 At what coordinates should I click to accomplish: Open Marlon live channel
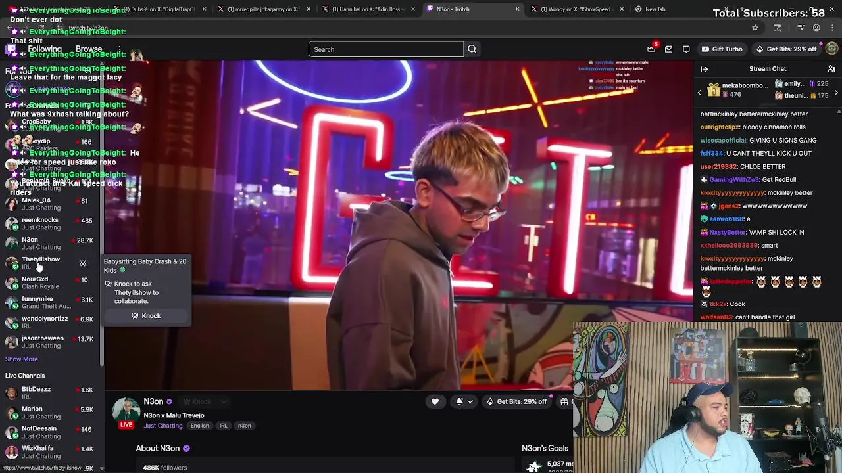[x=49, y=413]
